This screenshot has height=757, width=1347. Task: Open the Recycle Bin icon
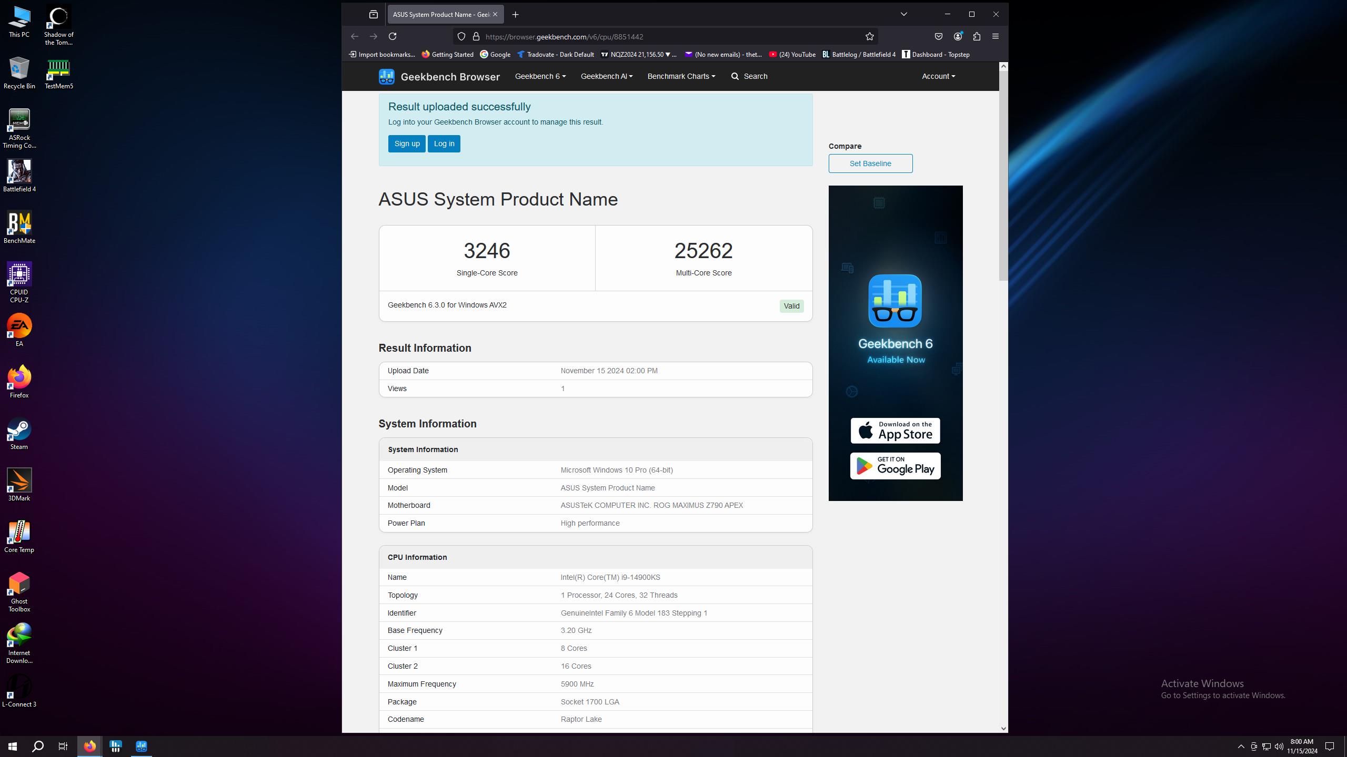pos(19,73)
